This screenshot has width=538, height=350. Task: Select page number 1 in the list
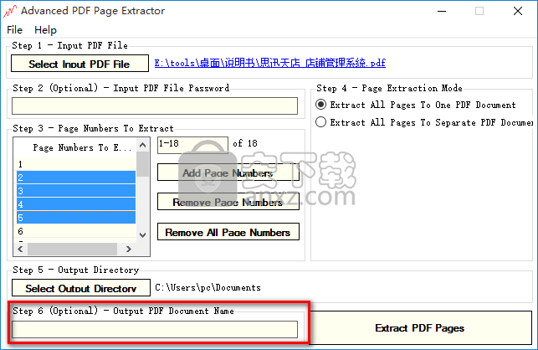pyautogui.click(x=76, y=164)
